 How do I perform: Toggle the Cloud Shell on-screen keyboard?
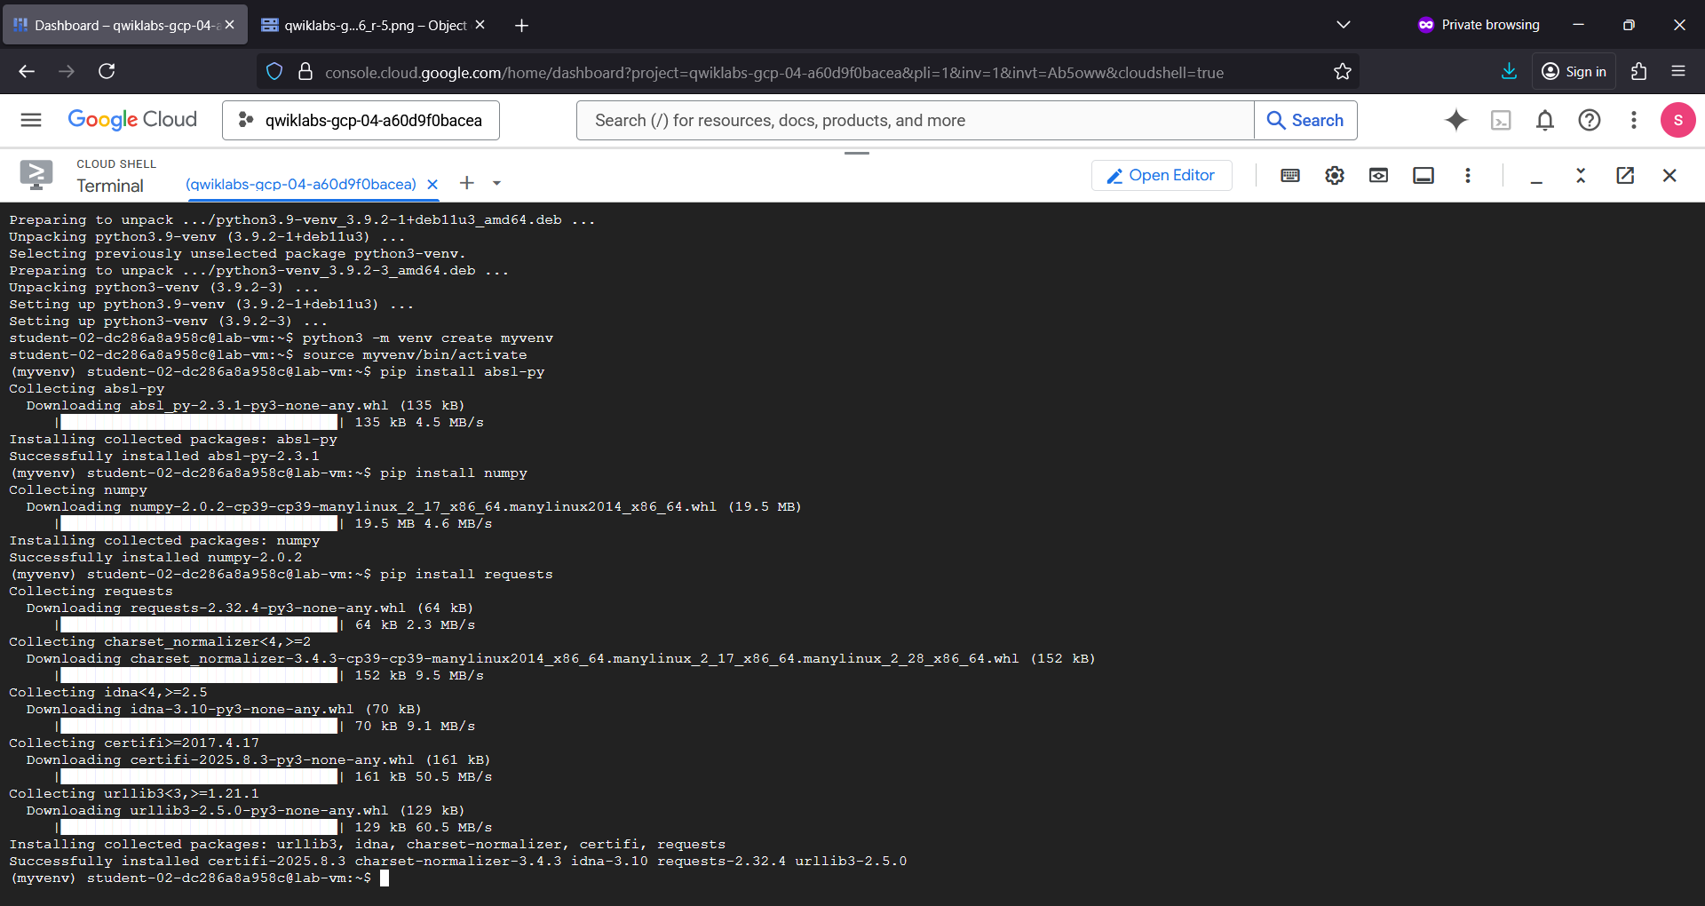click(1290, 176)
